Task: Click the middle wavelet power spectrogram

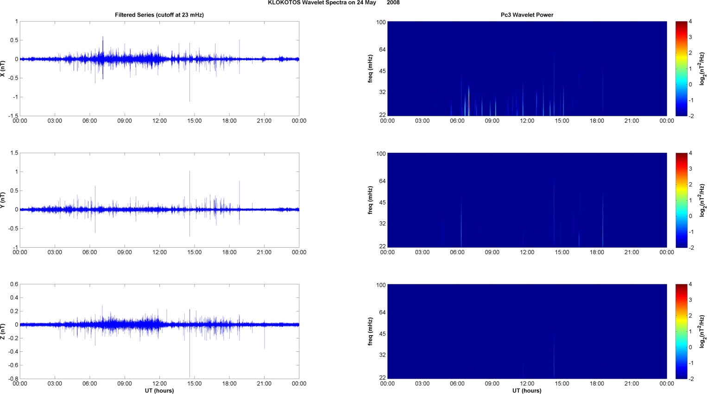Action: click(527, 200)
